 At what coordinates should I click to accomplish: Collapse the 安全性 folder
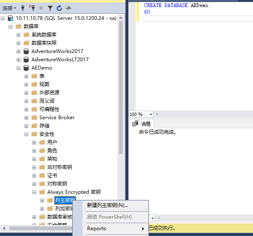pyautogui.click(x=26, y=134)
